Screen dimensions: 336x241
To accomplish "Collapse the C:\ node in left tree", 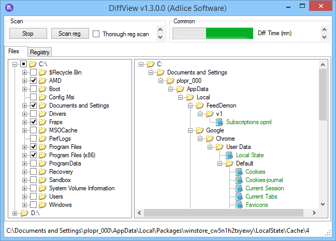I will click(14, 64).
